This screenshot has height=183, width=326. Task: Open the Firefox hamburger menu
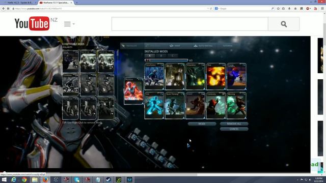[x=322, y=9]
